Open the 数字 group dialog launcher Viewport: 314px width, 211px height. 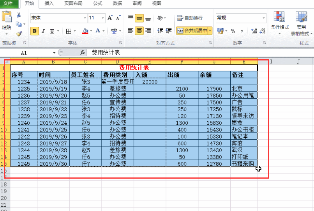[x=265, y=43]
